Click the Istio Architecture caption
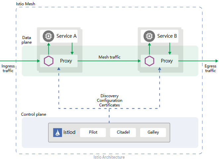 click(109, 157)
